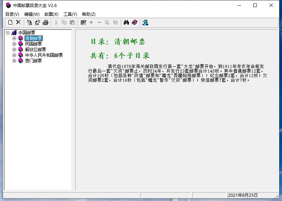Click the purple book Help icon
Viewport: 282px width, 201px height.
click(135, 22)
